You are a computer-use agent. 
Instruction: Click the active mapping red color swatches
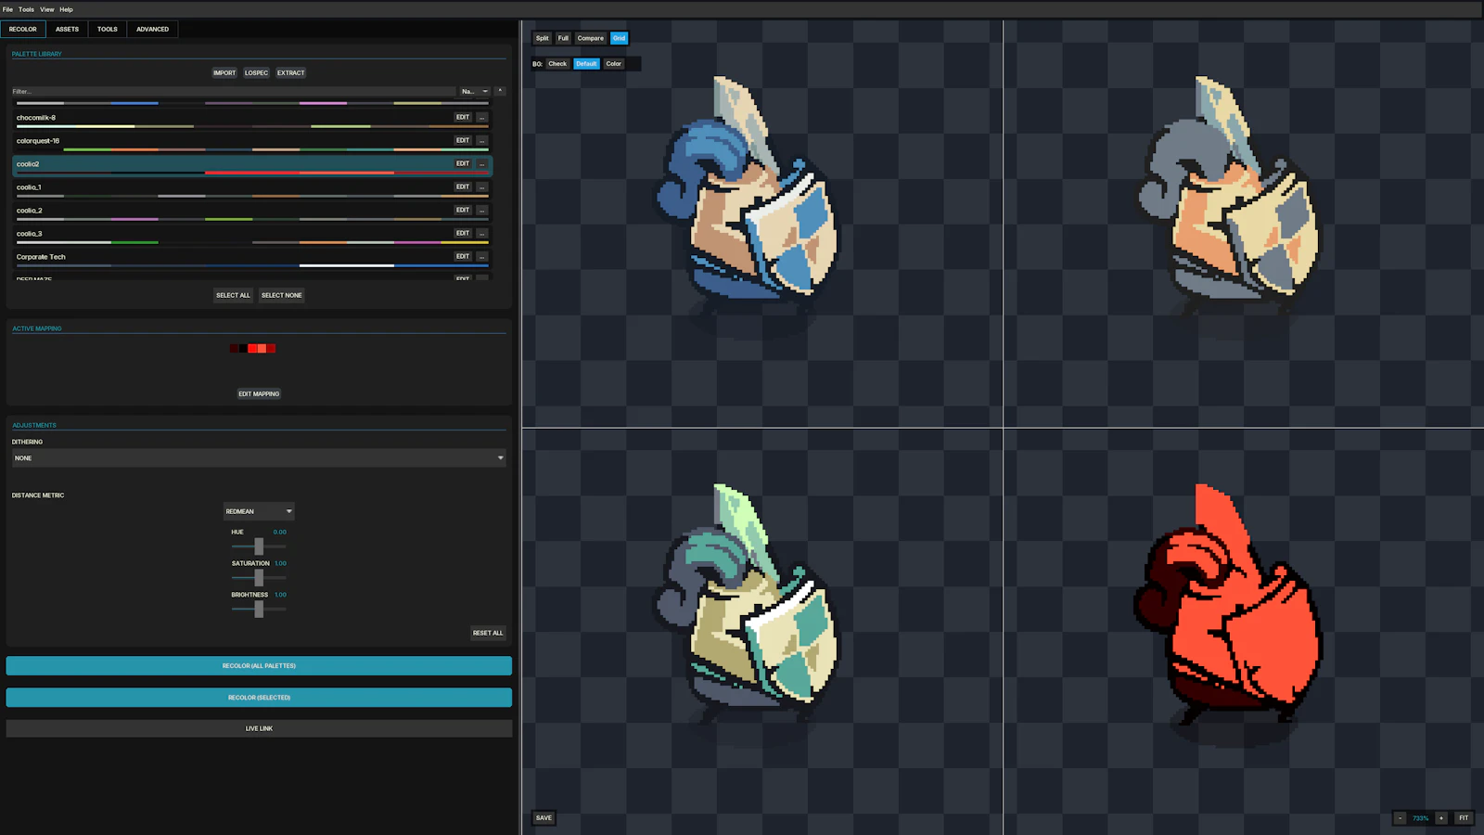[253, 349]
